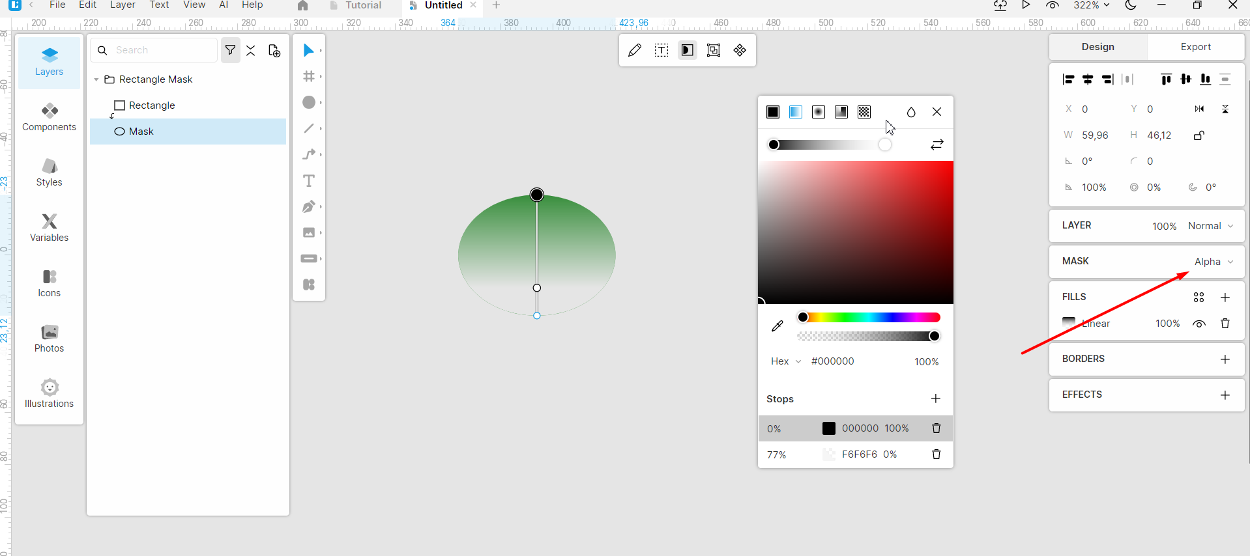Reverse gradient direction with swap arrows
This screenshot has height=556, width=1250.
[937, 145]
